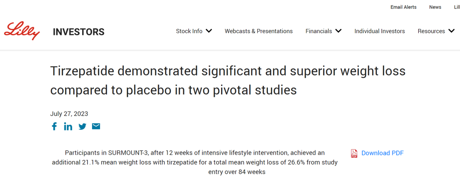Expand the Stock Info chevron
The width and height of the screenshot is (460, 178).
coord(209,31)
